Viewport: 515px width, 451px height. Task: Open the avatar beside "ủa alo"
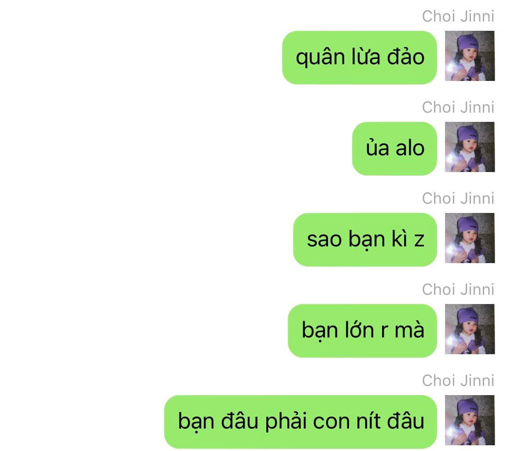click(470, 147)
